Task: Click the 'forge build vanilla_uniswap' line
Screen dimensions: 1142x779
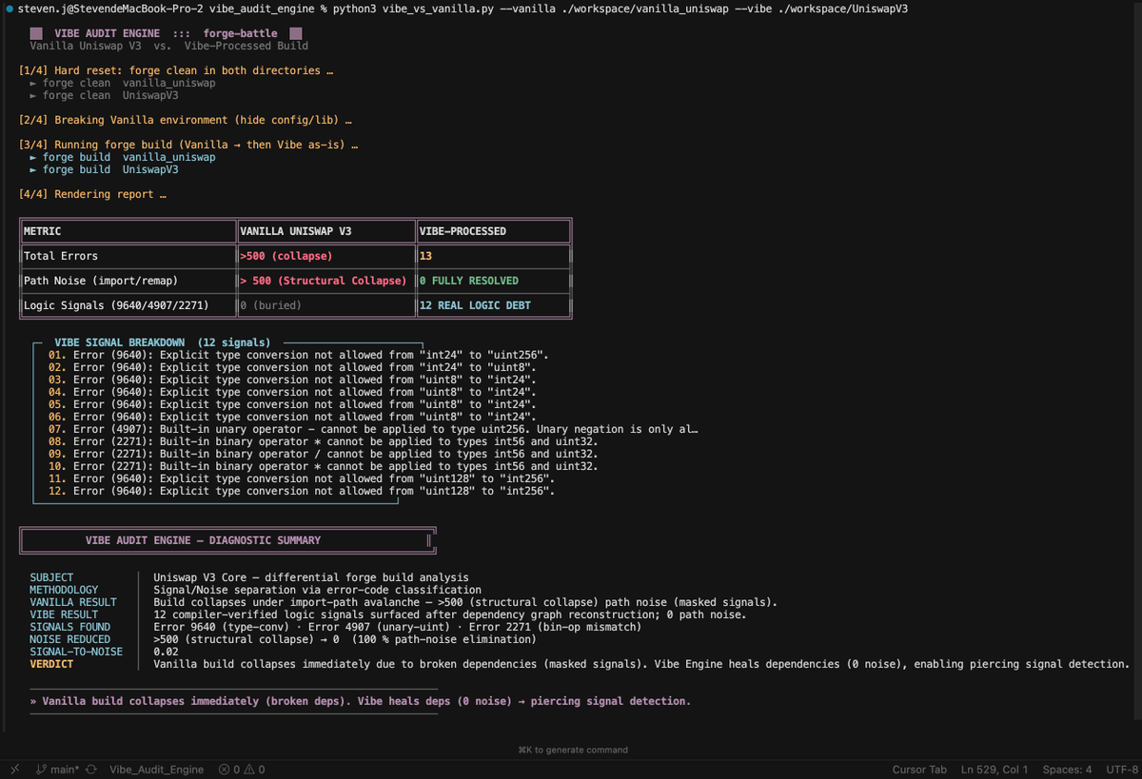Action: (x=123, y=157)
